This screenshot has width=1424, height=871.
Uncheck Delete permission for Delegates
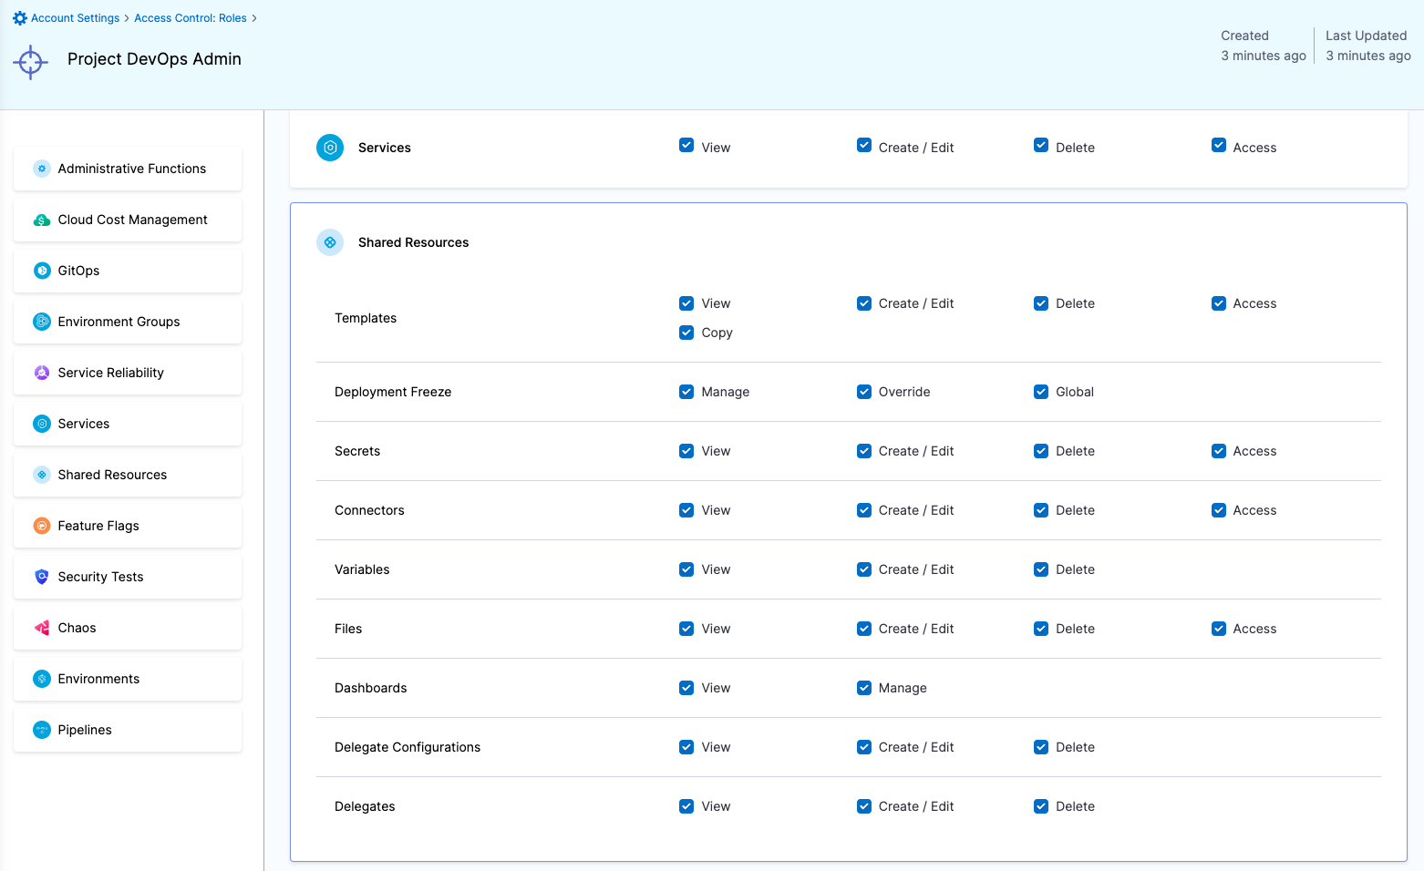1041,806
